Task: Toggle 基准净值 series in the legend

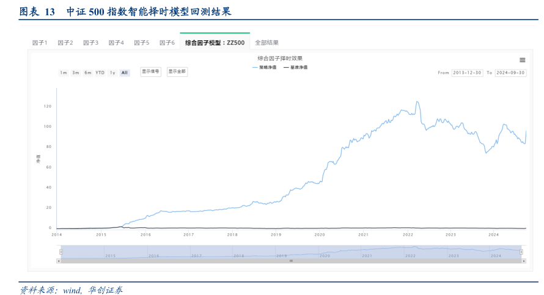Action: 295,67
